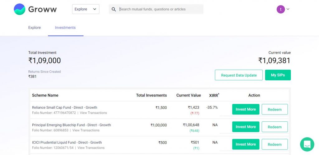Viewport: 319px width, 155px height.
Task: Click the Current value label at right
Action: (x=279, y=53)
